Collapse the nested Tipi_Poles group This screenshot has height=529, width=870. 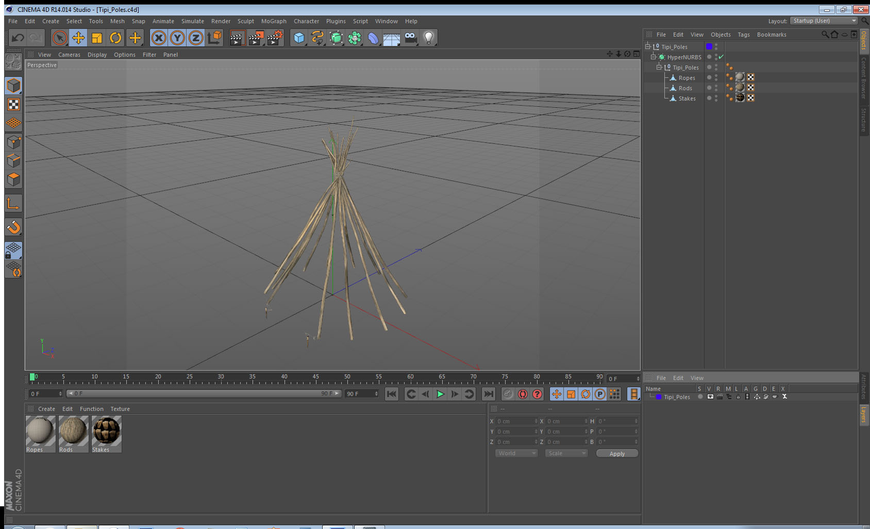coord(659,67)
